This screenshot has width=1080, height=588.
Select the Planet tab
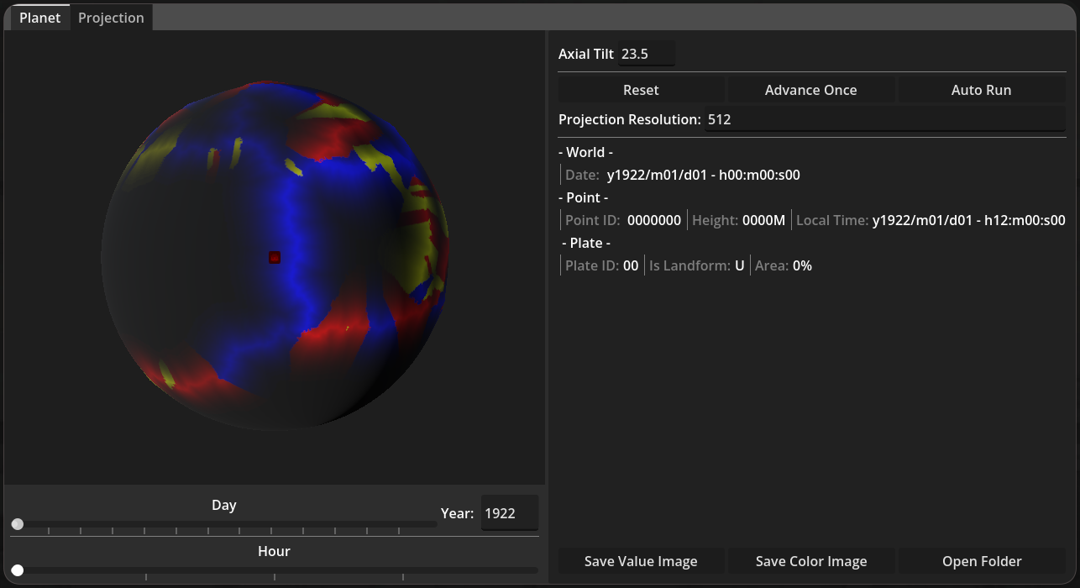[39, 18]
